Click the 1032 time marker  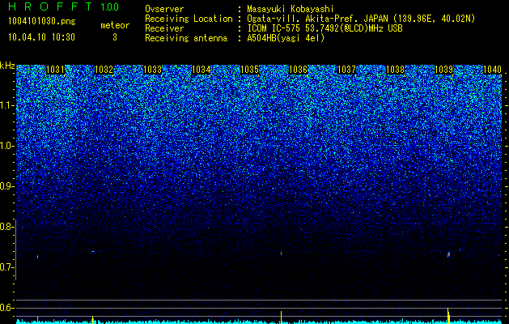pyautogui.click(x=104, y=70)
